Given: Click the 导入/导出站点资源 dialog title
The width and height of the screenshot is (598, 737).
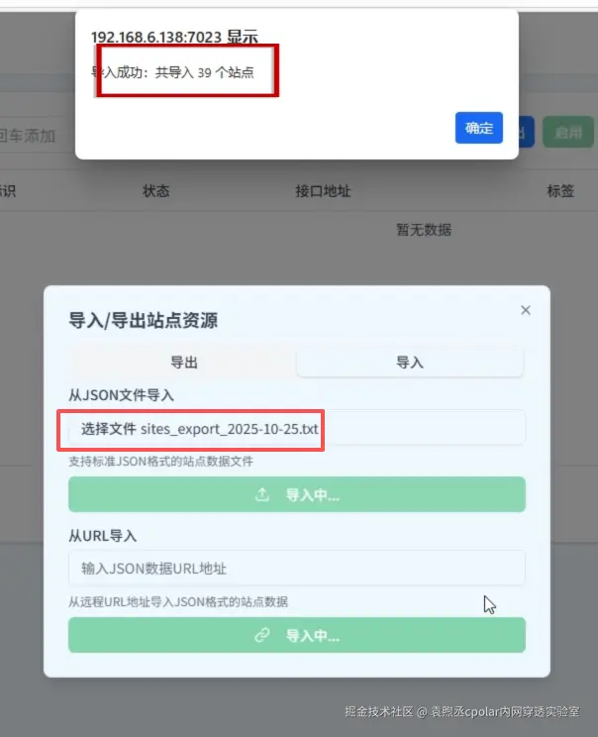Looking at the screenshot, I should (143, 321).
